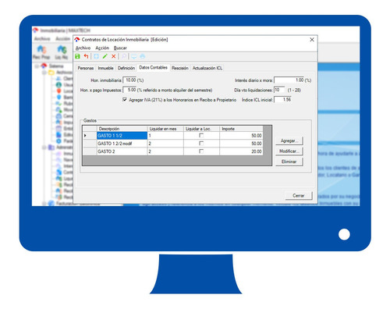Check 'Liquidar a Loc.' for GASTO 2 row
The image size is (390, 309).
(201, 151)
